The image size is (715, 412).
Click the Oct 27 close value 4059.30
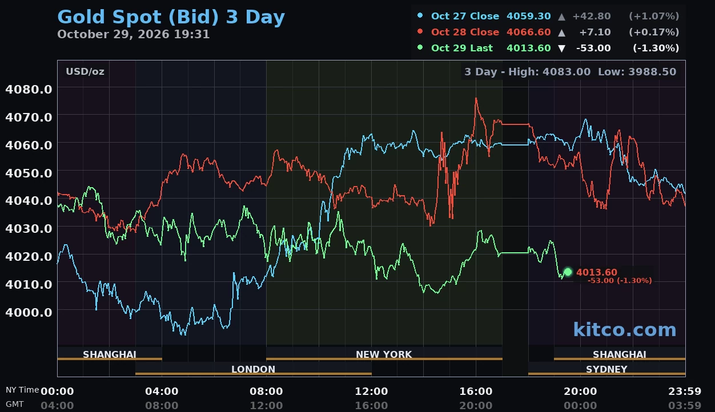point(529,16)
